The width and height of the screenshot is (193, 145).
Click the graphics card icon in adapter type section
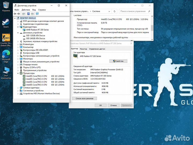(76, 56)
